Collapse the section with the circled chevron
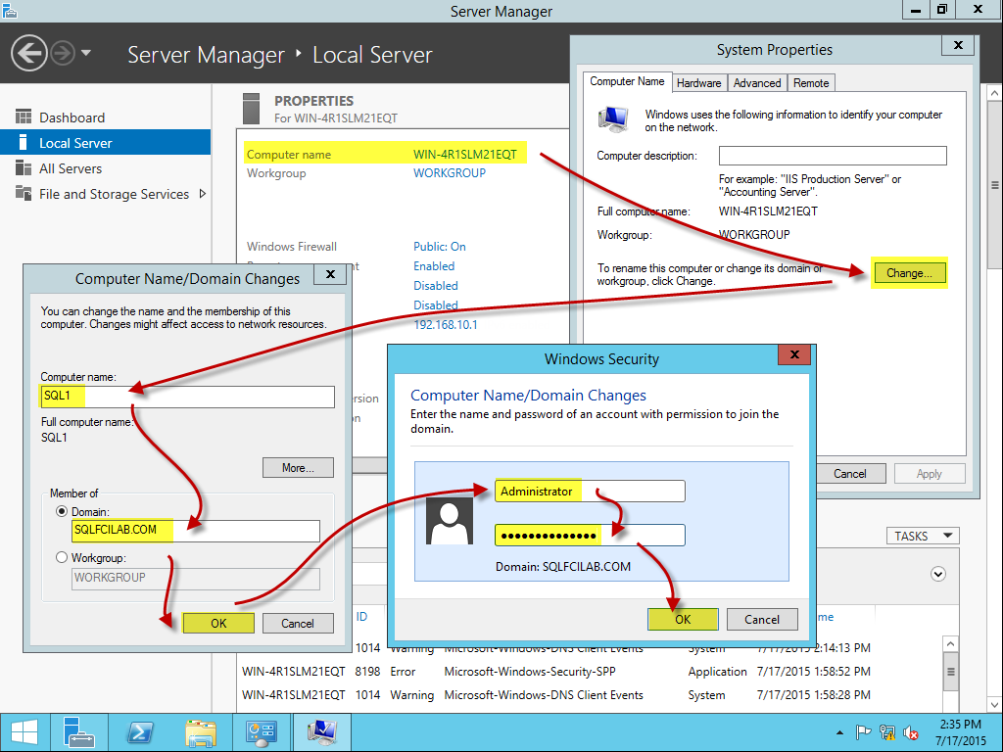1003x752 pixels. (937, 574)
